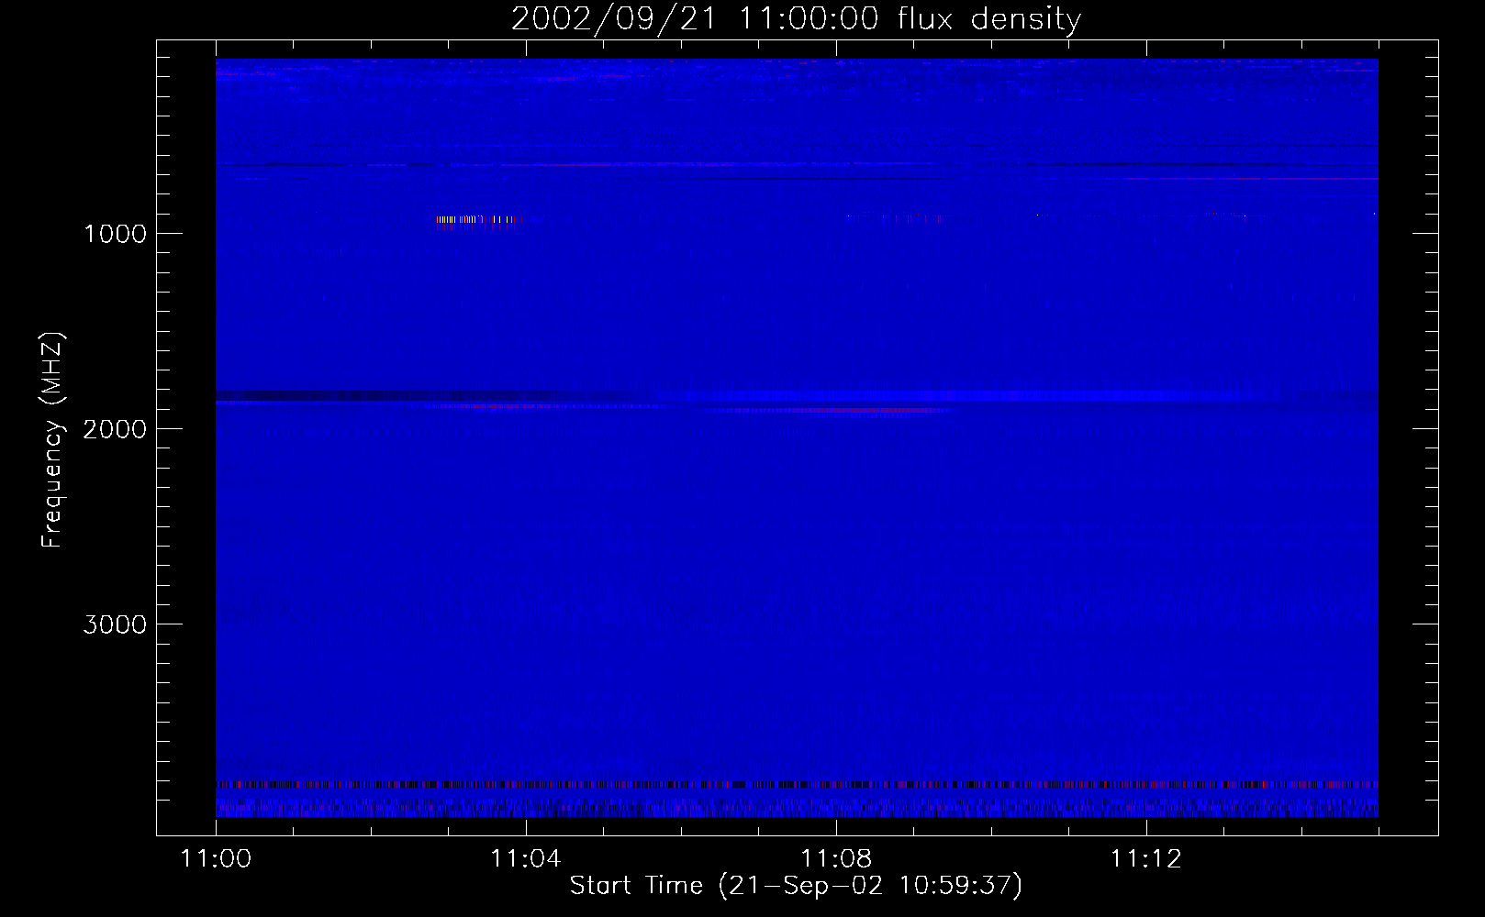Click the '11:04' time tick label
Image resolution: width=1485 pixels, height=917 pixels.
pos(526,859)
